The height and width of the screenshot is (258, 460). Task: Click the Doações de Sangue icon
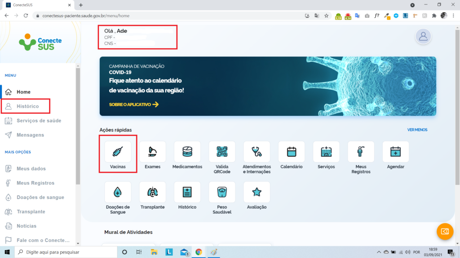click(x=118, y=192)
